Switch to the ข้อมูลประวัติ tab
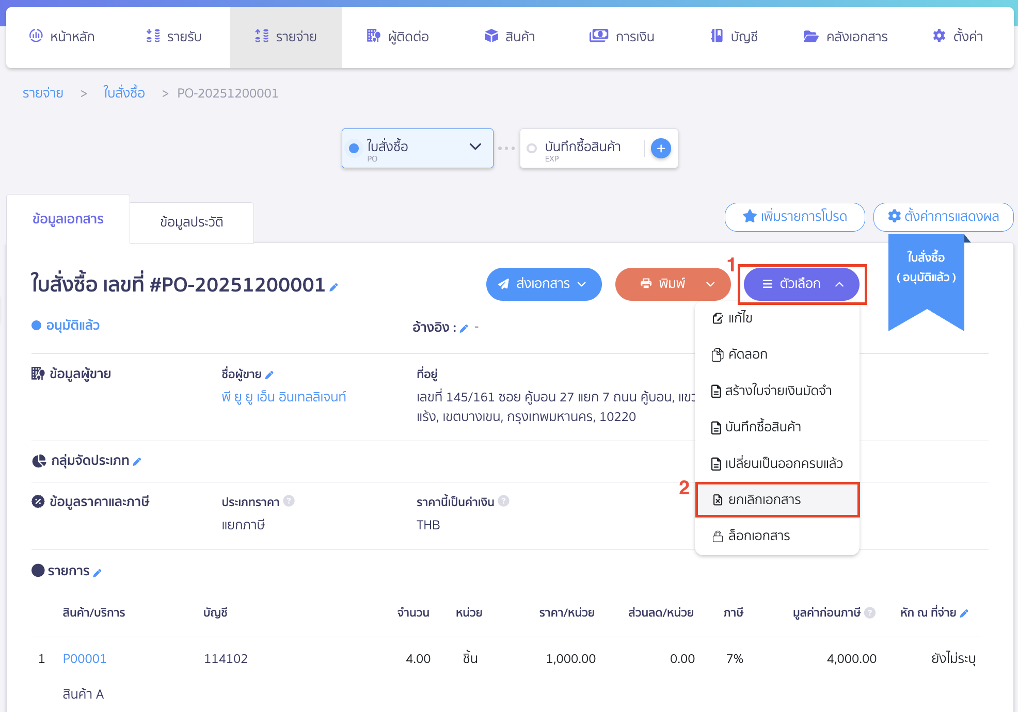The height and width of the screenshot is (712, 1018). pyautogui.click(x=192, y=222)
